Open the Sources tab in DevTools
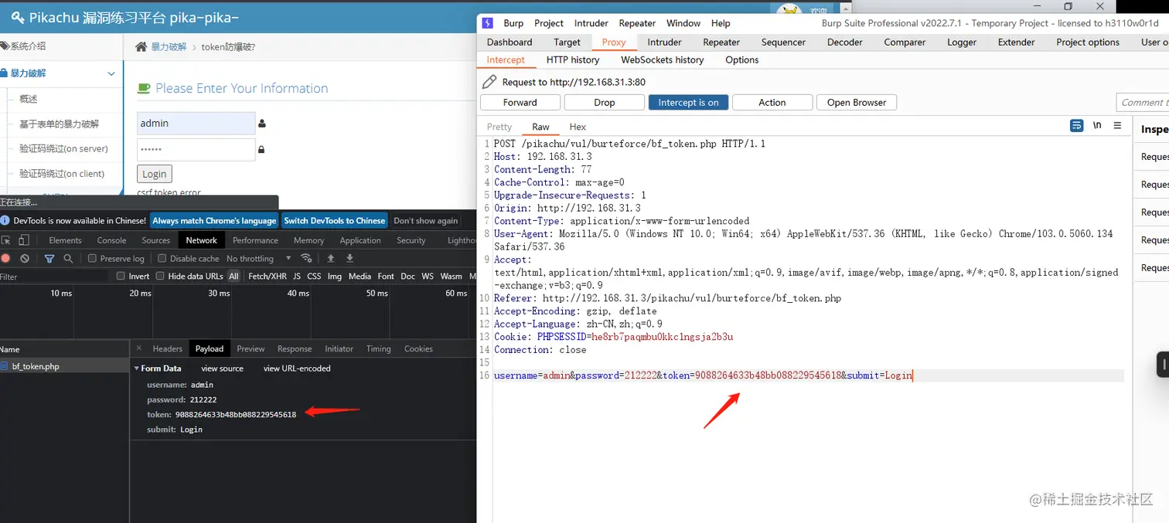Screen dimensions: 1169x523 coord(155,240)
